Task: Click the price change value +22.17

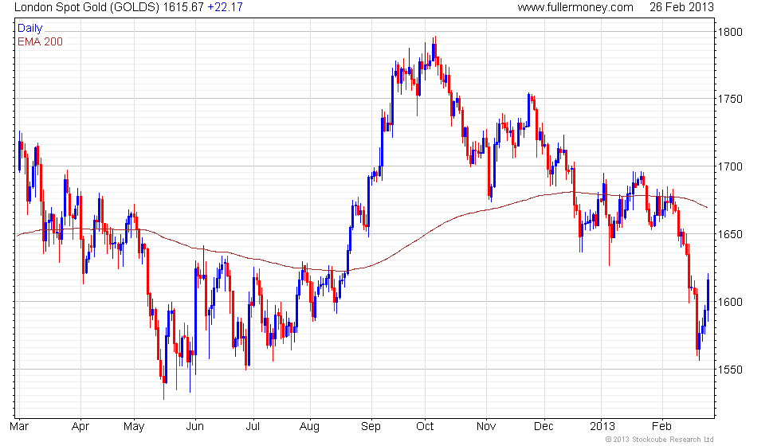Action: pos(225,7)
